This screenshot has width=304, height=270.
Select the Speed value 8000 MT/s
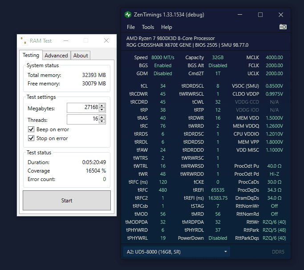(x=163, y=57)
